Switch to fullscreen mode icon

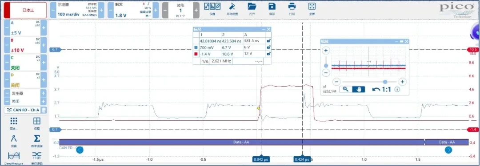[x=312, y=6]
